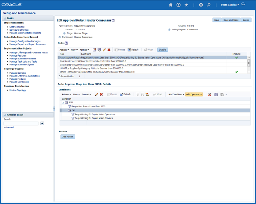Open Add Operator dropdown
256x204 pixels.
tap(194, 94)
